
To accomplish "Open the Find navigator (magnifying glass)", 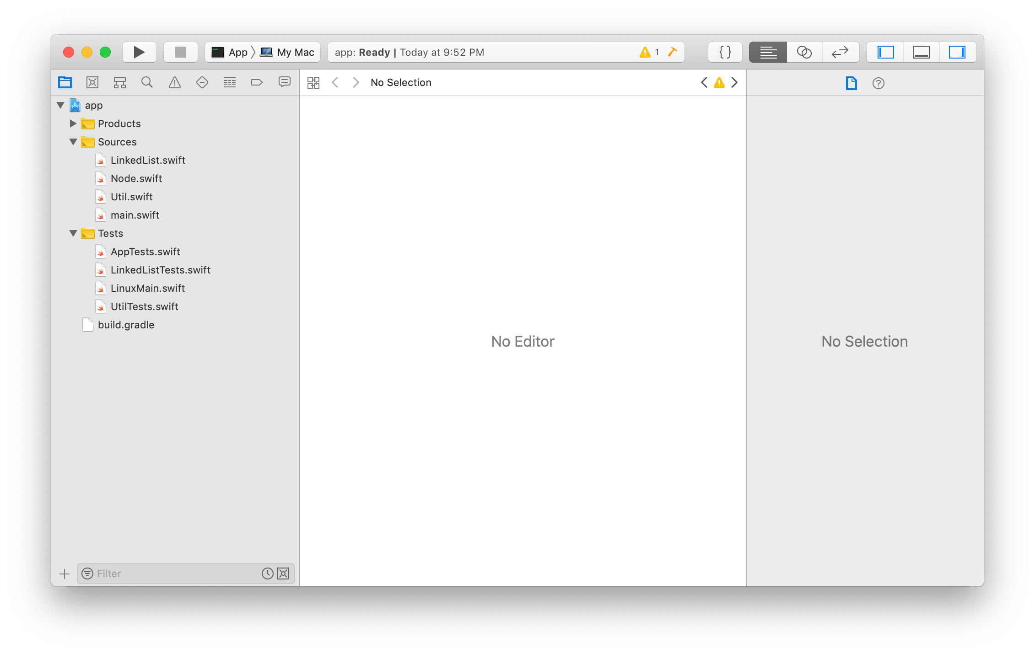I will 147,82.
